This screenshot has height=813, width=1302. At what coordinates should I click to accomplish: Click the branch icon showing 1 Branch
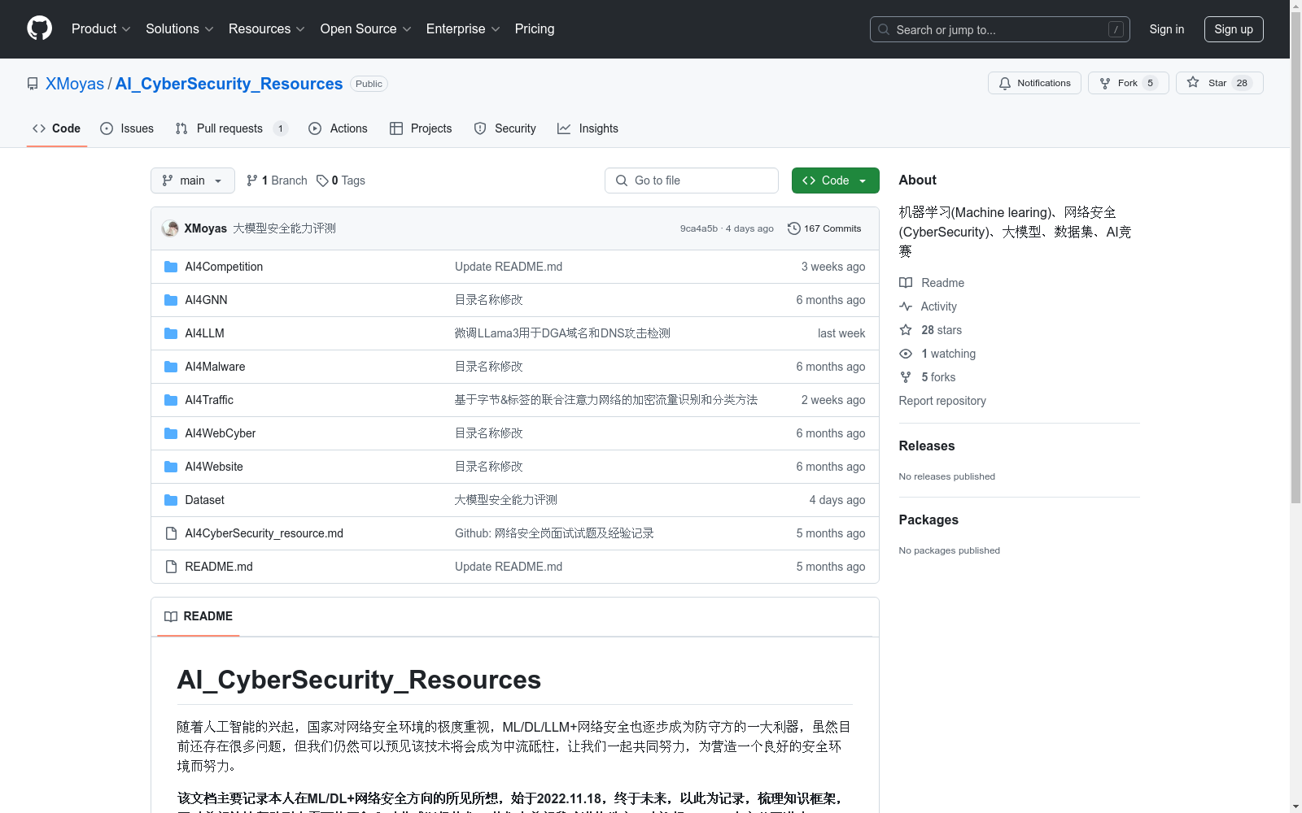pos(251,180)
